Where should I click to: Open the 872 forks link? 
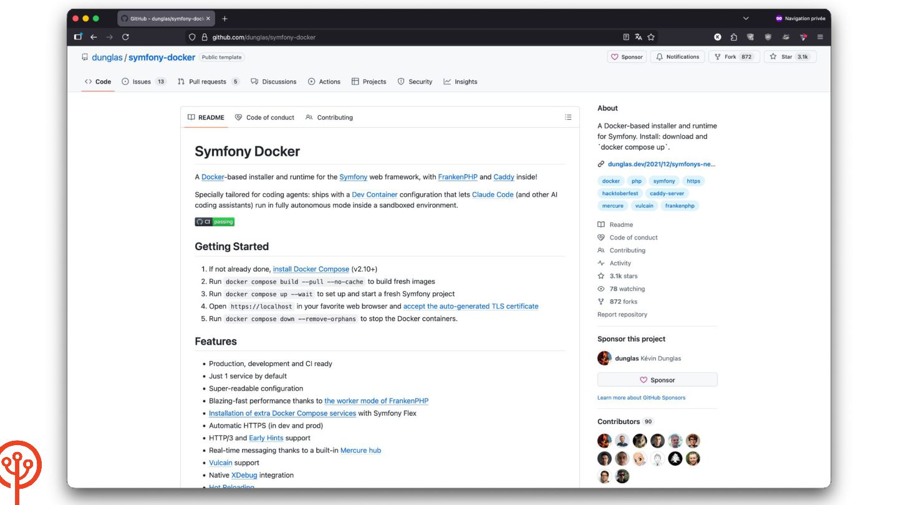(617, 302)
